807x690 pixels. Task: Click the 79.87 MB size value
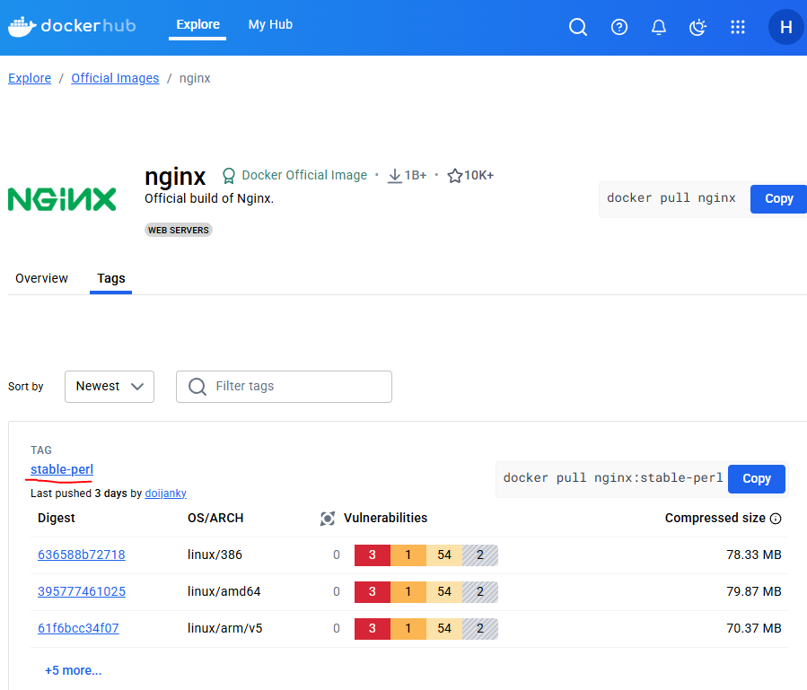[x=753, y=591]
